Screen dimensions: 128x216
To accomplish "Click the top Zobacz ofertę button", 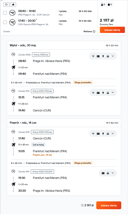I will [x=112, y=30].
